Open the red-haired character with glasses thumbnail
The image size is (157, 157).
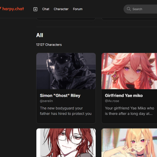(66, 143)
